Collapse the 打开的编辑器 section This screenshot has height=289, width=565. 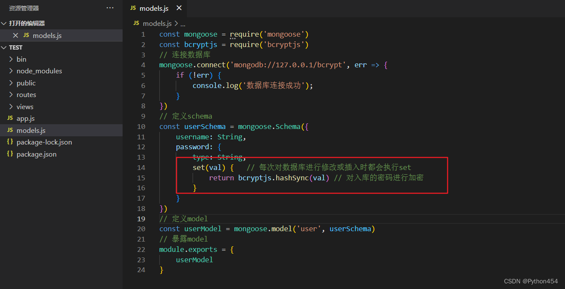tap(4, 23)
